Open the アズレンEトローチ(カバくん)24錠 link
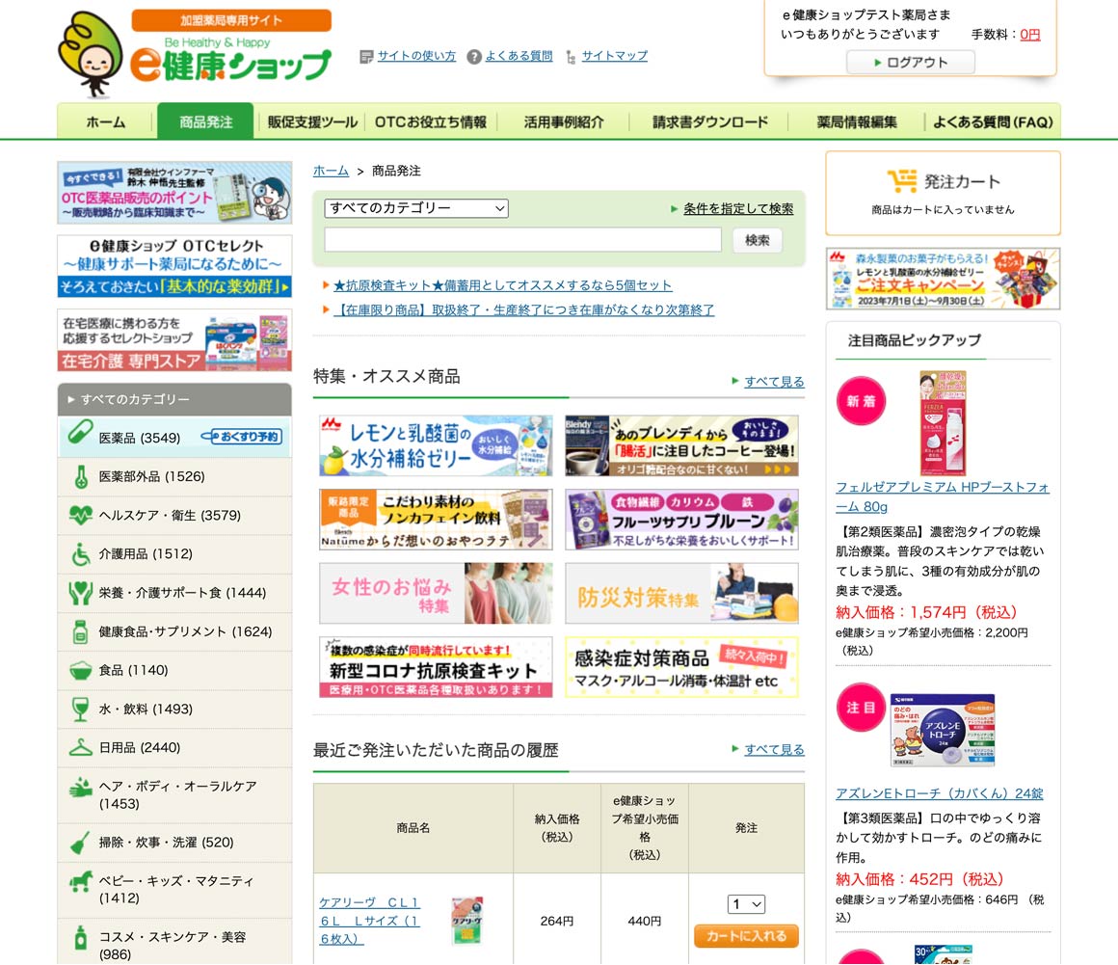The height and width of the screenshot is (965, 1118). click(940, 793)
